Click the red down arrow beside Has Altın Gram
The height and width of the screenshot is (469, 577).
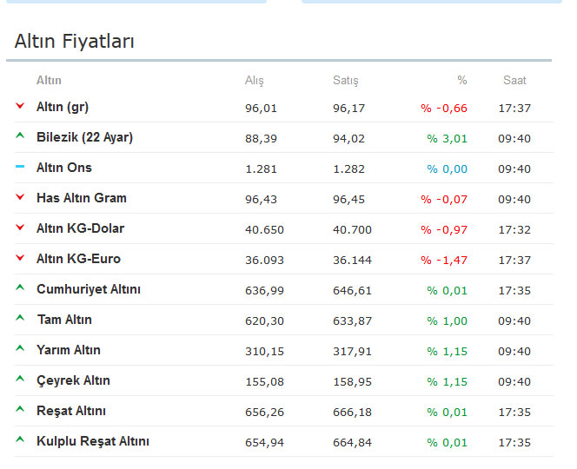pyautogui.click(x=20, y=197)
